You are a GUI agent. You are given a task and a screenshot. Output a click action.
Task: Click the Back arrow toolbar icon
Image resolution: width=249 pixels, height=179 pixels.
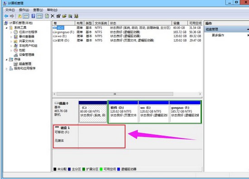point(6,16)
